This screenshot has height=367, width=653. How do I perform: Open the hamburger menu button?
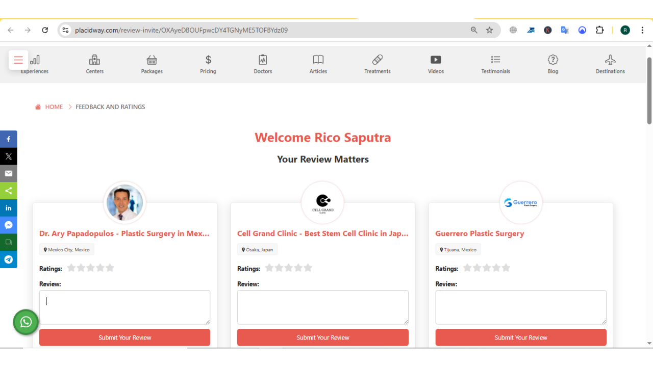click(18, 60)
